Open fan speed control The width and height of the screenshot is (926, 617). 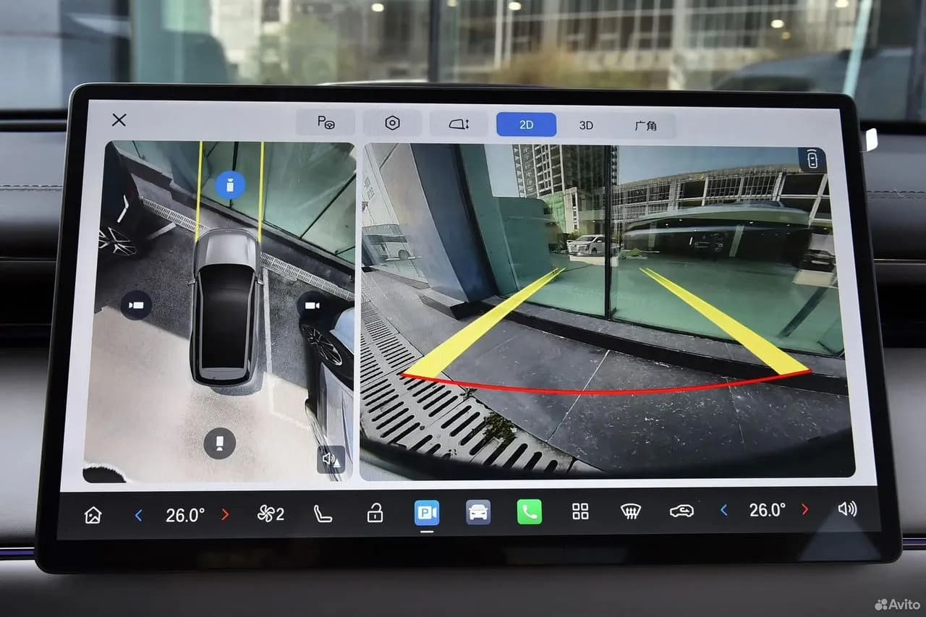click(x=271, y=514)
